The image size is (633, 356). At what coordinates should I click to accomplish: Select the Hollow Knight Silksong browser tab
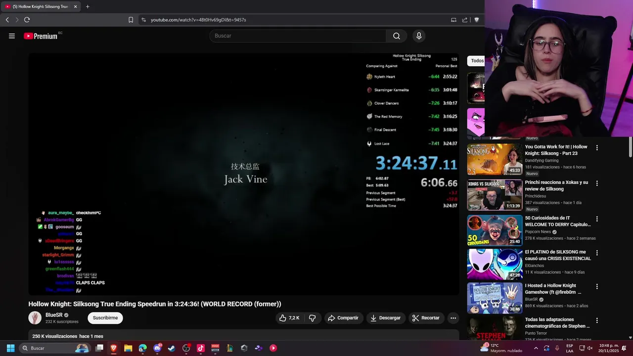click(41, 6)
